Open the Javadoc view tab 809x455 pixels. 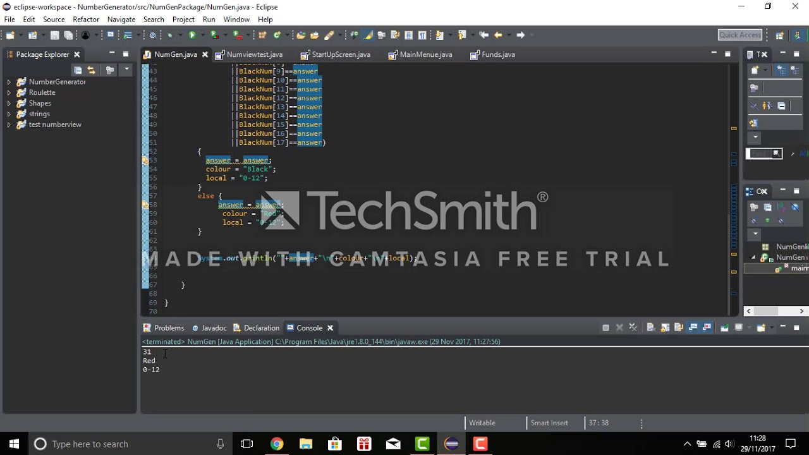(x=209, y=328)
